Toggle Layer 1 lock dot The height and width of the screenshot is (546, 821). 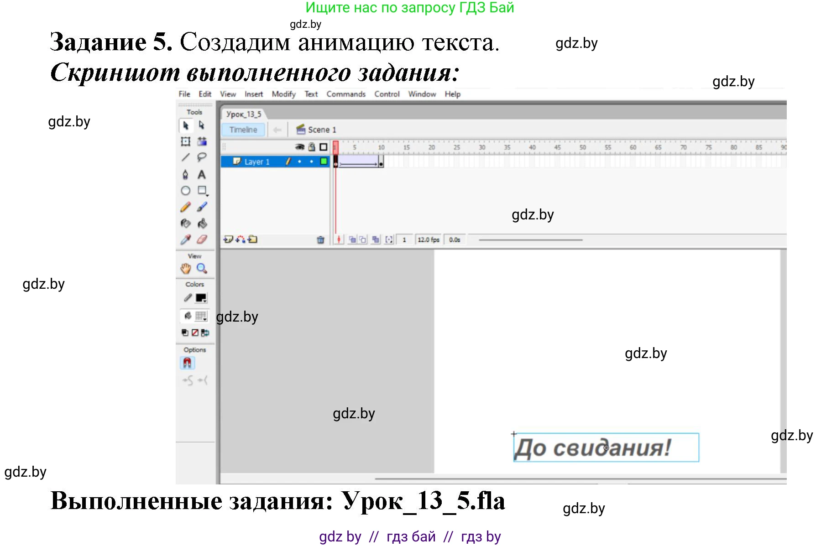click(312, 162)
